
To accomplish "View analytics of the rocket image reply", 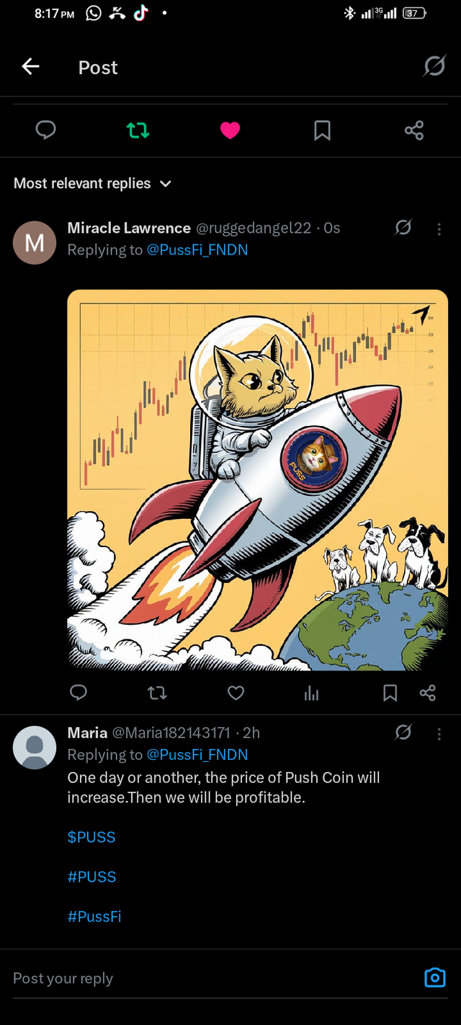I will pos(311,693).
